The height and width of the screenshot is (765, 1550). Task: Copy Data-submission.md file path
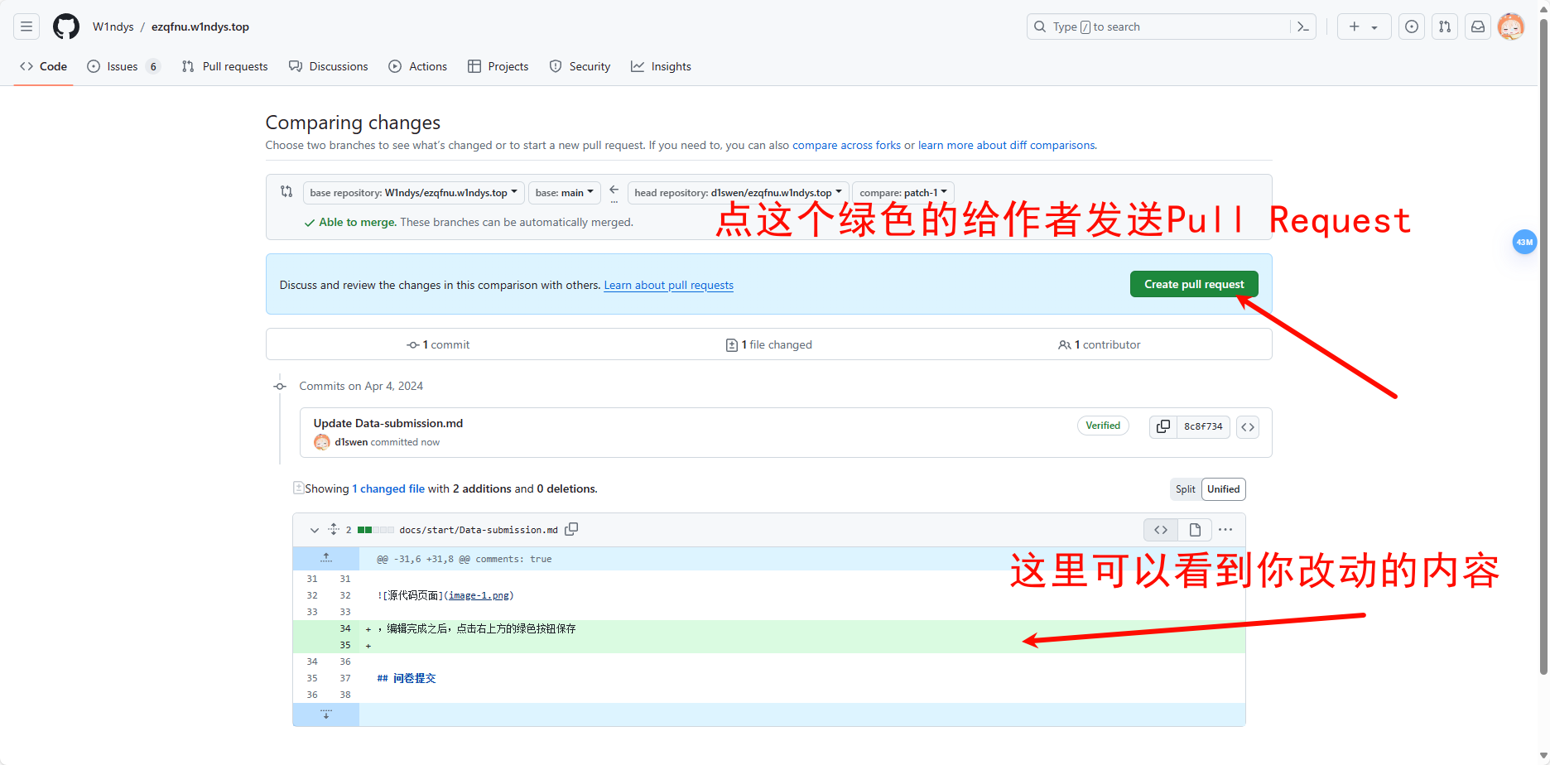(x=571, y=529)
